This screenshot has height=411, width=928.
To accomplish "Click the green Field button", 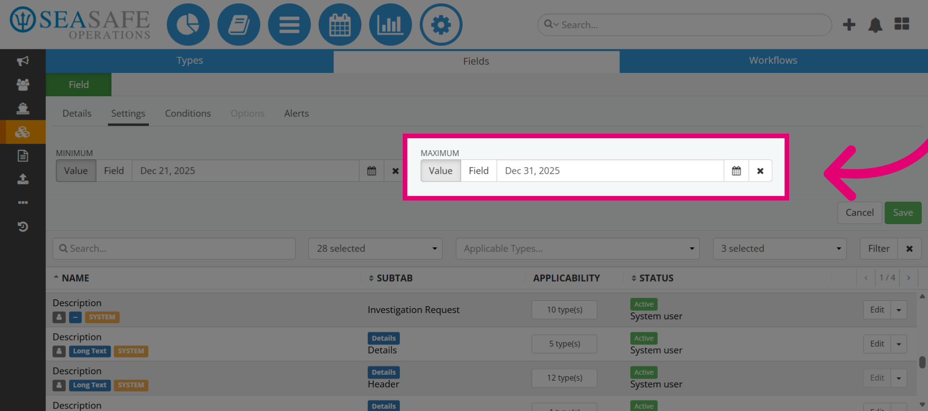I will pyautogui.click(x=79, y=85).
